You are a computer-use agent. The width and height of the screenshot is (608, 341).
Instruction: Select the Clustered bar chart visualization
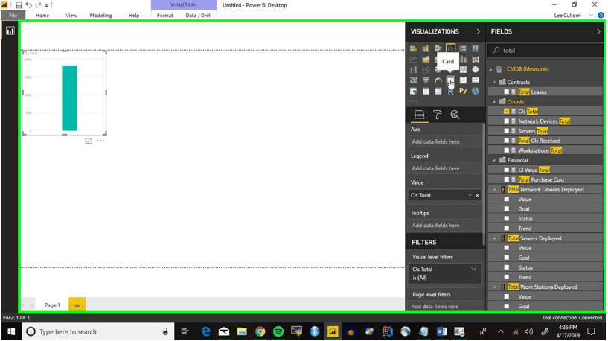[x=438, y=48]
